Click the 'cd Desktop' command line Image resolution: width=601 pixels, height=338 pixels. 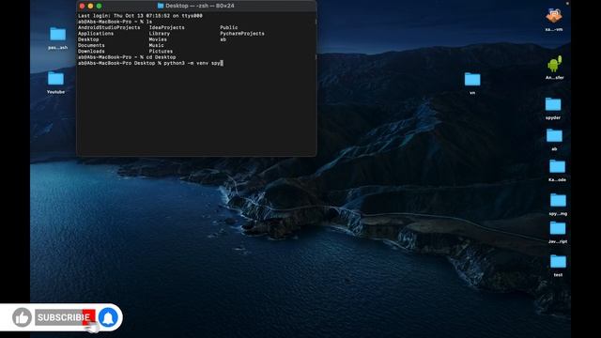click(x=161, y=57)
